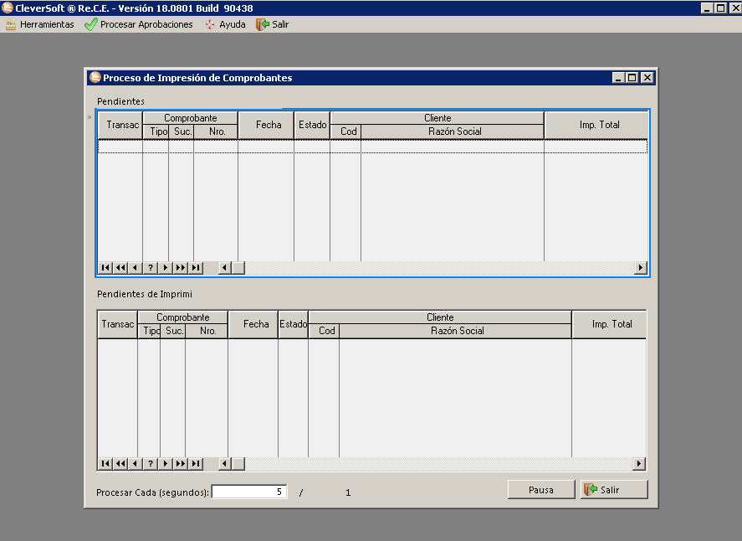Go to first record in Pendientes de Imprimir grid
Image resolution: width=742 pixels, height=541 pixels.
pos(105,464)
